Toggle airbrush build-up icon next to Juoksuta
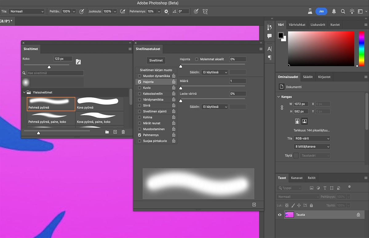Screen dimensions: 369x238 pyautogui.click(x=123, y=11)
